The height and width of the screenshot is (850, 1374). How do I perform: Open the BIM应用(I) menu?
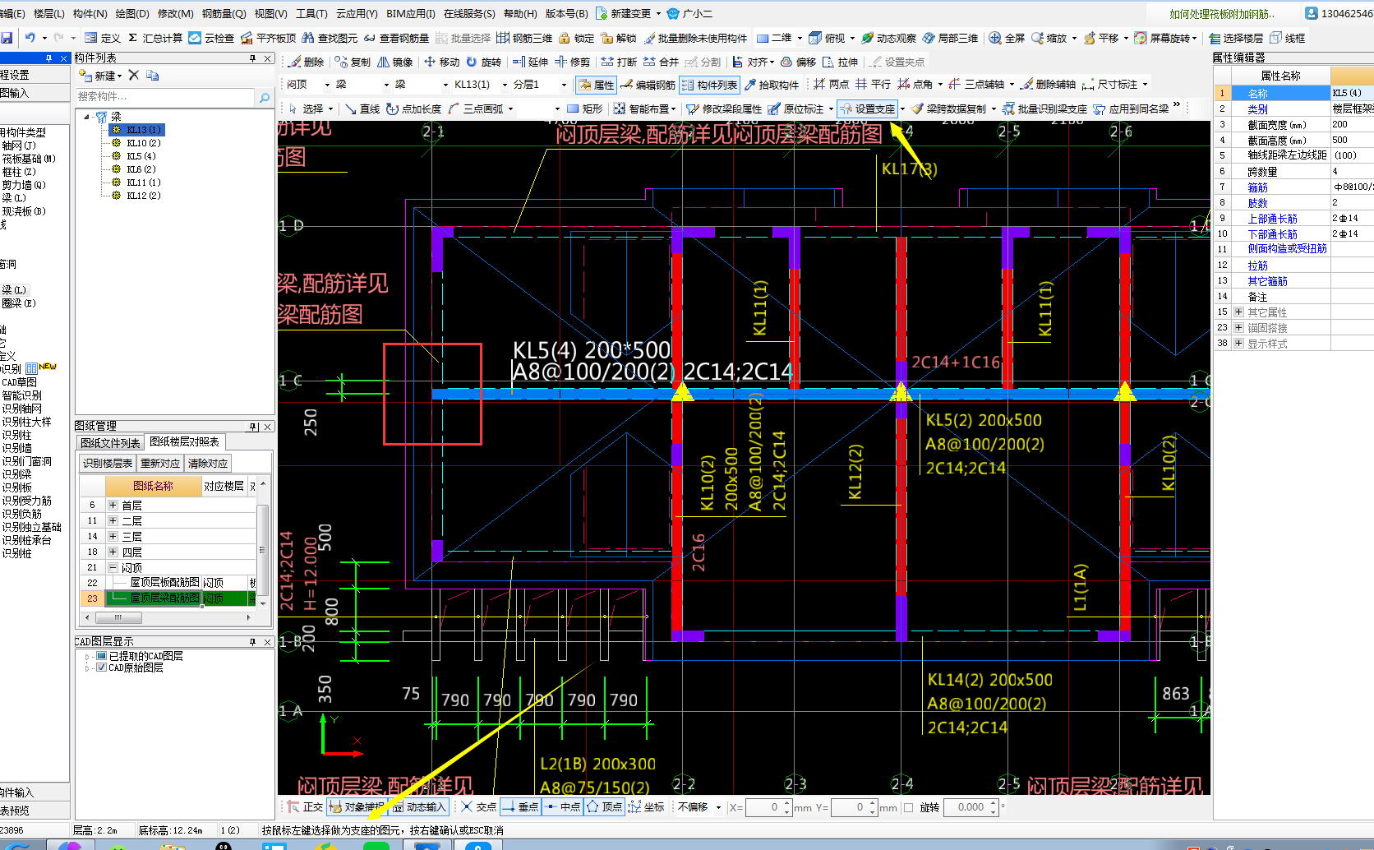[x=410, y=13]
